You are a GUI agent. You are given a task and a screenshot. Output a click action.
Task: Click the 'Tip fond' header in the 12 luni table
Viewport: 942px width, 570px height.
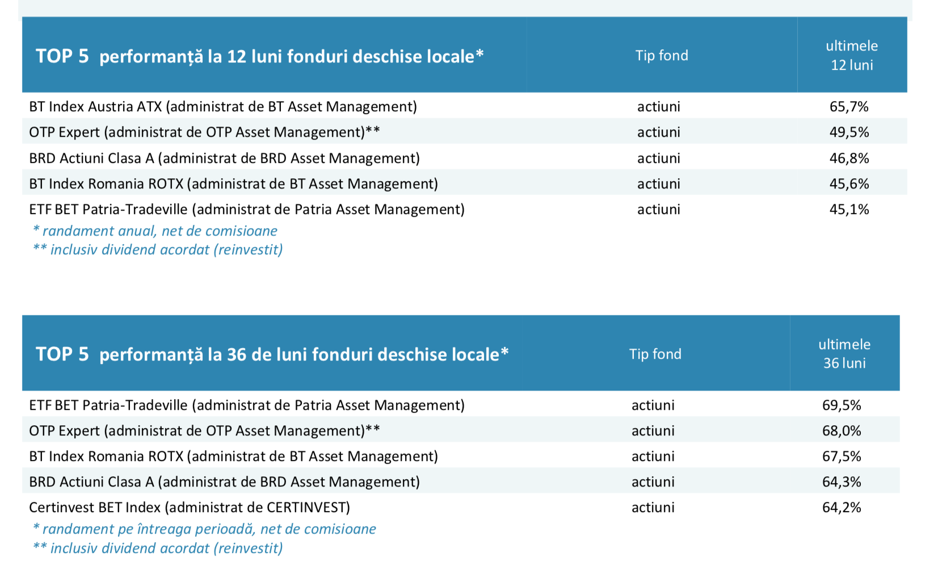(x=662, y=56)
